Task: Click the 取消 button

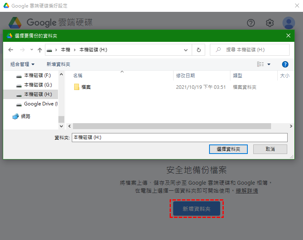Action: (x=270, y=149)
